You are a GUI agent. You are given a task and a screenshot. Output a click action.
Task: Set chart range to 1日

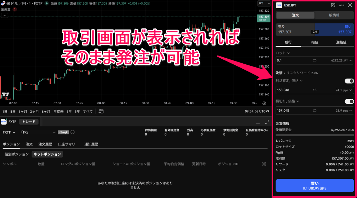[x=5, y=112]
